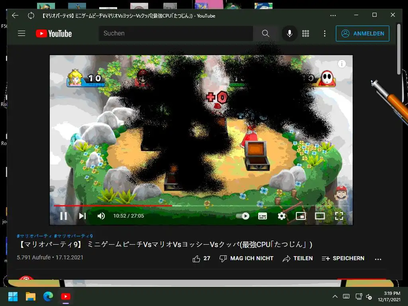The width and height of the screenshot is (408, 306).
Task: Mute the video volume
Action: 101,216
